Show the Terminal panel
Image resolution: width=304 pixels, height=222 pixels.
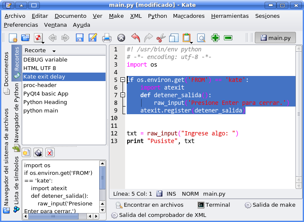point(214,205)
